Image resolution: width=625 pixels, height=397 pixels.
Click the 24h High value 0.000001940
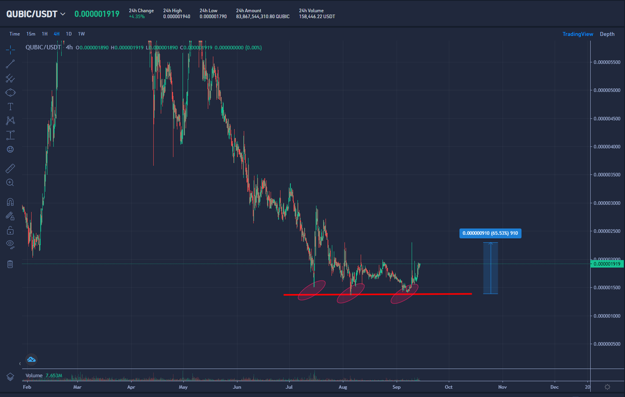pyautogui.click(x=176, y=17)
